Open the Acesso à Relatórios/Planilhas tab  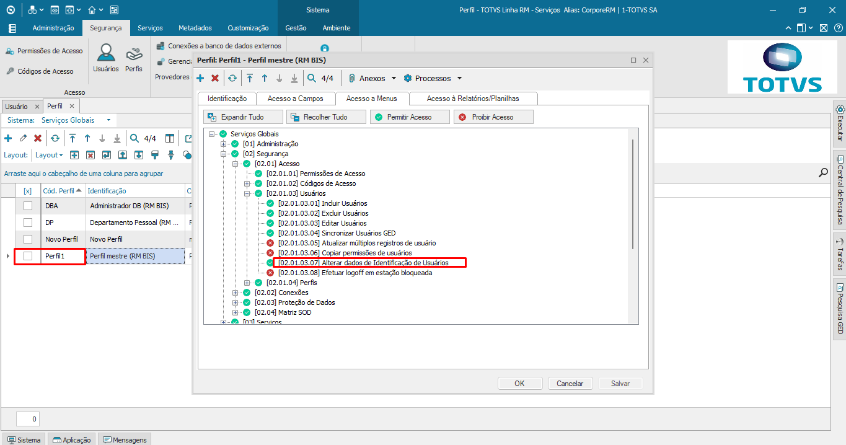(473, 99)
